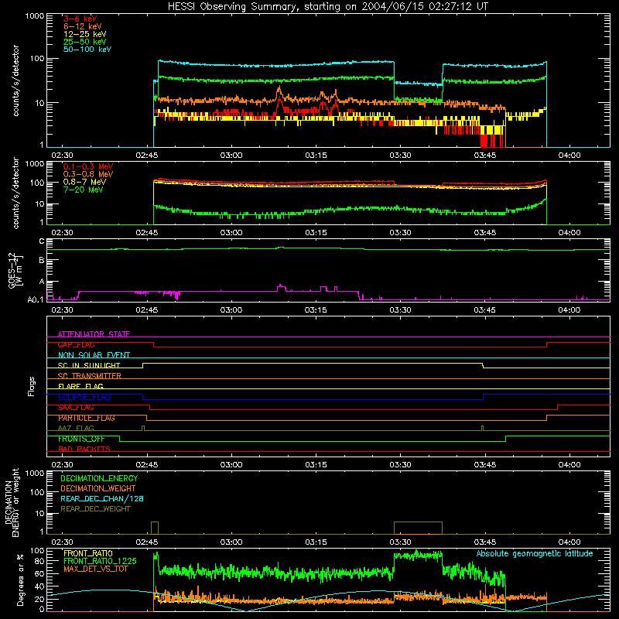Image resolution: width=619 pixels, height=619 pixels.
Task: Select SC_TRANSMITTER flag label
Action: point(90,376)
